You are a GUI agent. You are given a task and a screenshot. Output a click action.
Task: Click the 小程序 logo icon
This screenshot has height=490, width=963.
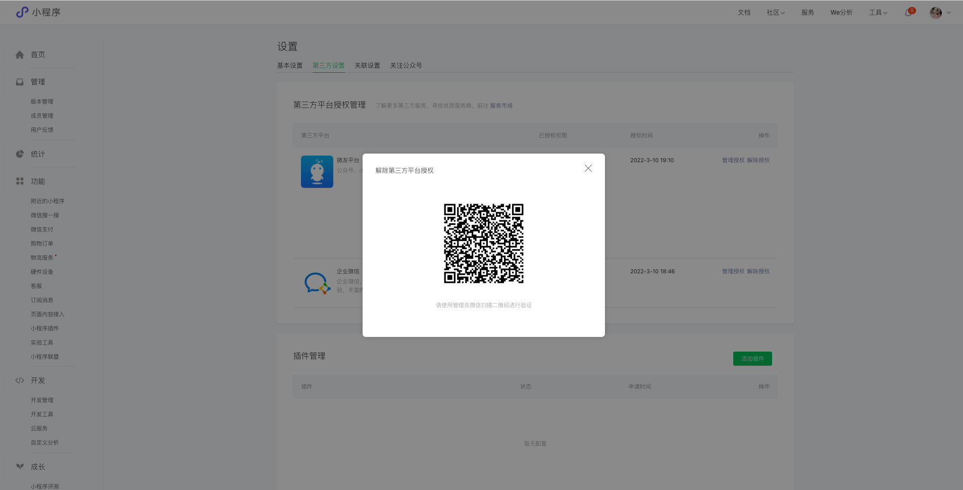(x=22, y=12)
